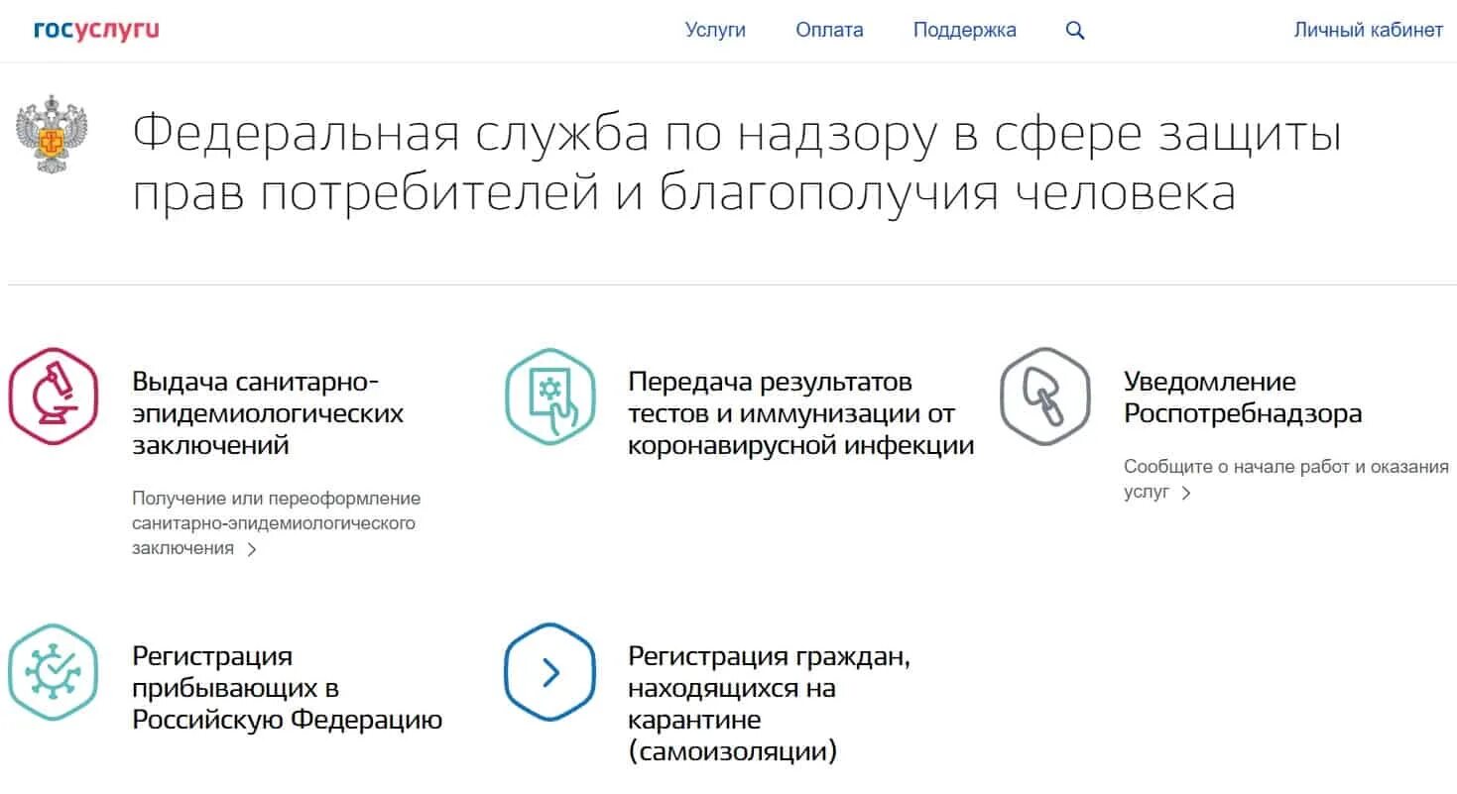The image size is (1457, 794).
Task: Open Личный кабинет
Action: (x=1368, y=30)
